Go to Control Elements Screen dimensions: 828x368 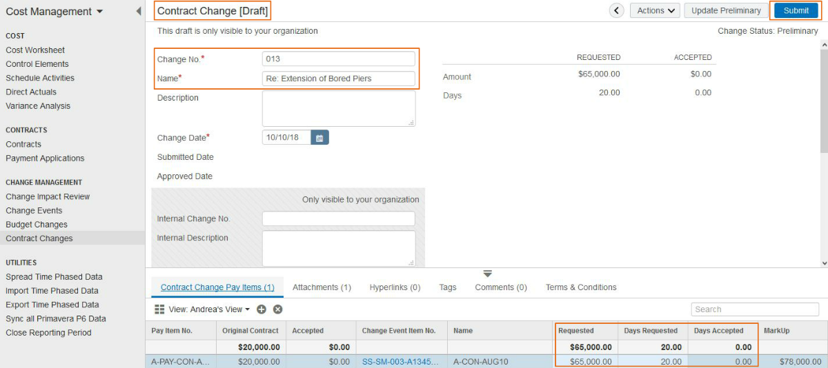click(x=37, y=64)
